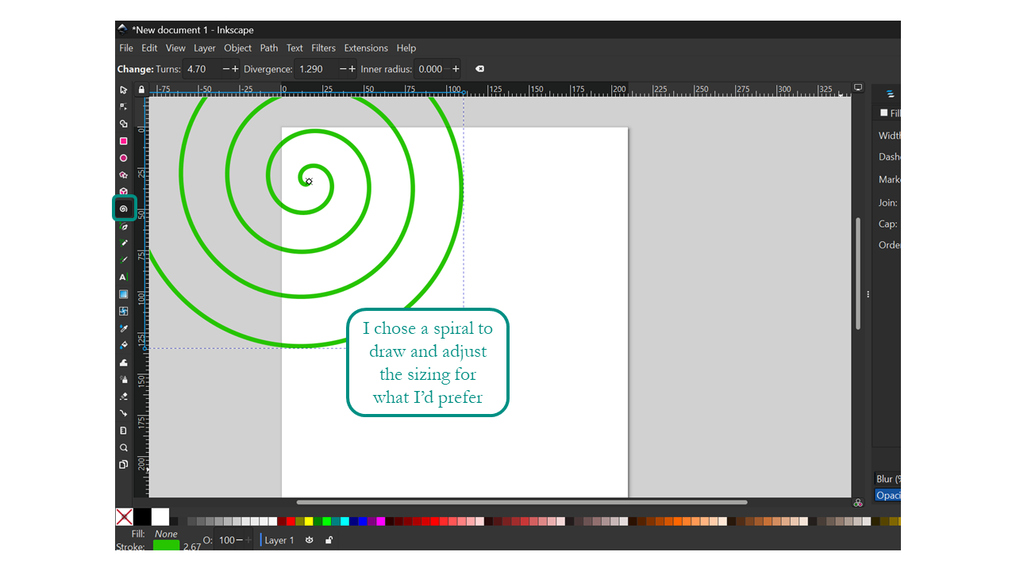Click the no-paint X swatch
Screen dimensions: 1016x571
124,517
